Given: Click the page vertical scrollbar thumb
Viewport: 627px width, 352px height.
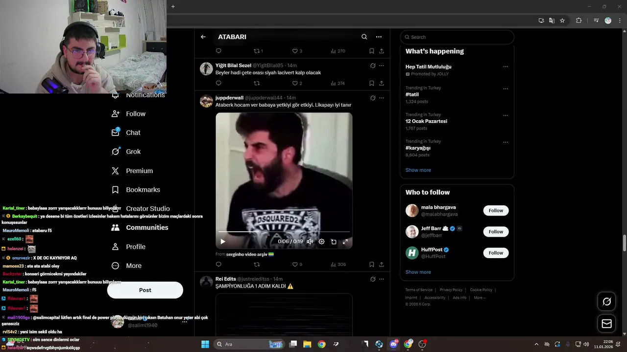Looking at the screenshot, I should (624, 242).
